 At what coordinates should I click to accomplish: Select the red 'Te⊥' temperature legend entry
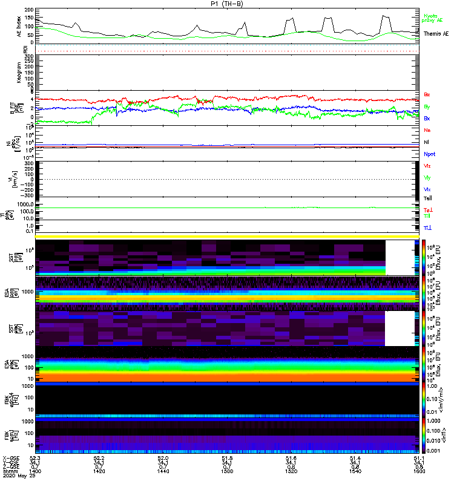428,210
